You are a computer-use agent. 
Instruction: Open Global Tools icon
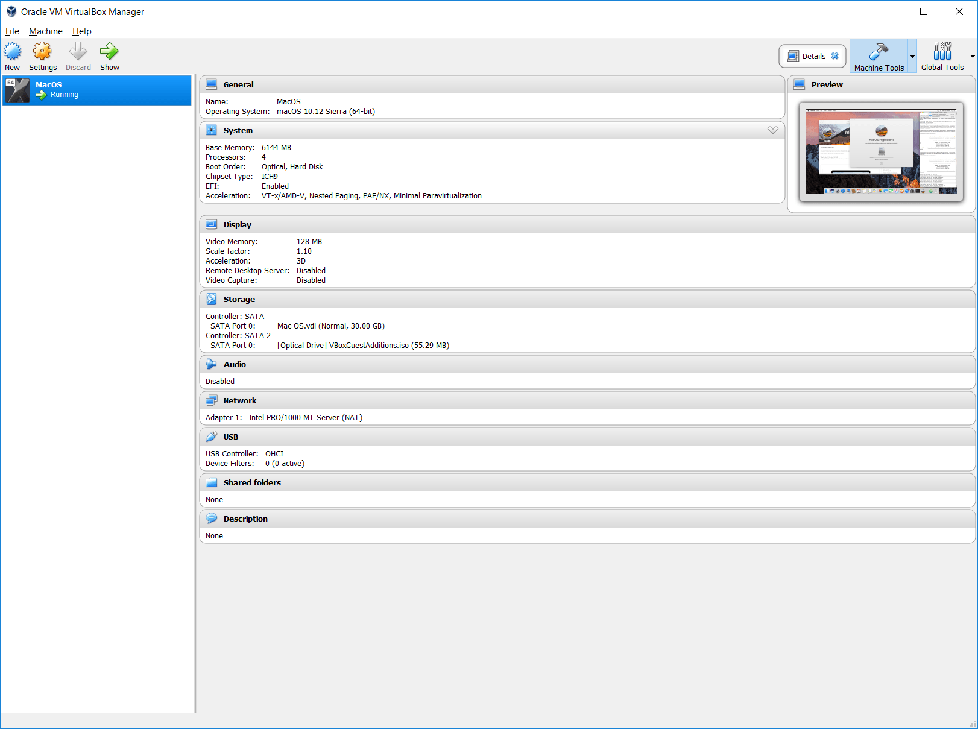942,52
